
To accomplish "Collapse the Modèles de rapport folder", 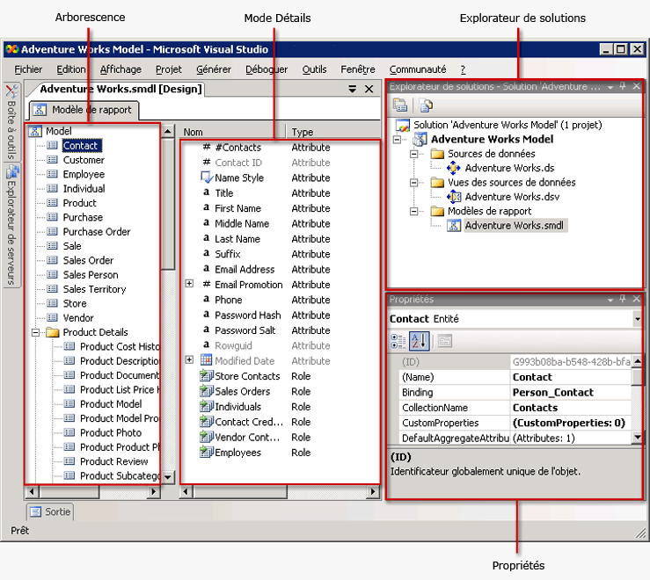I will [413, 211].
